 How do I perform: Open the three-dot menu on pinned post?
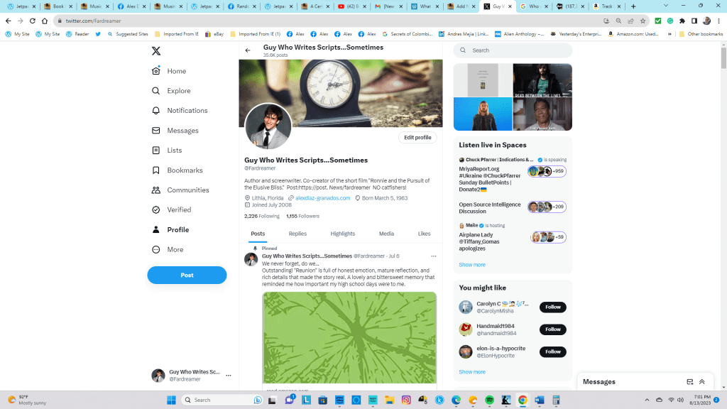[433, 256]
